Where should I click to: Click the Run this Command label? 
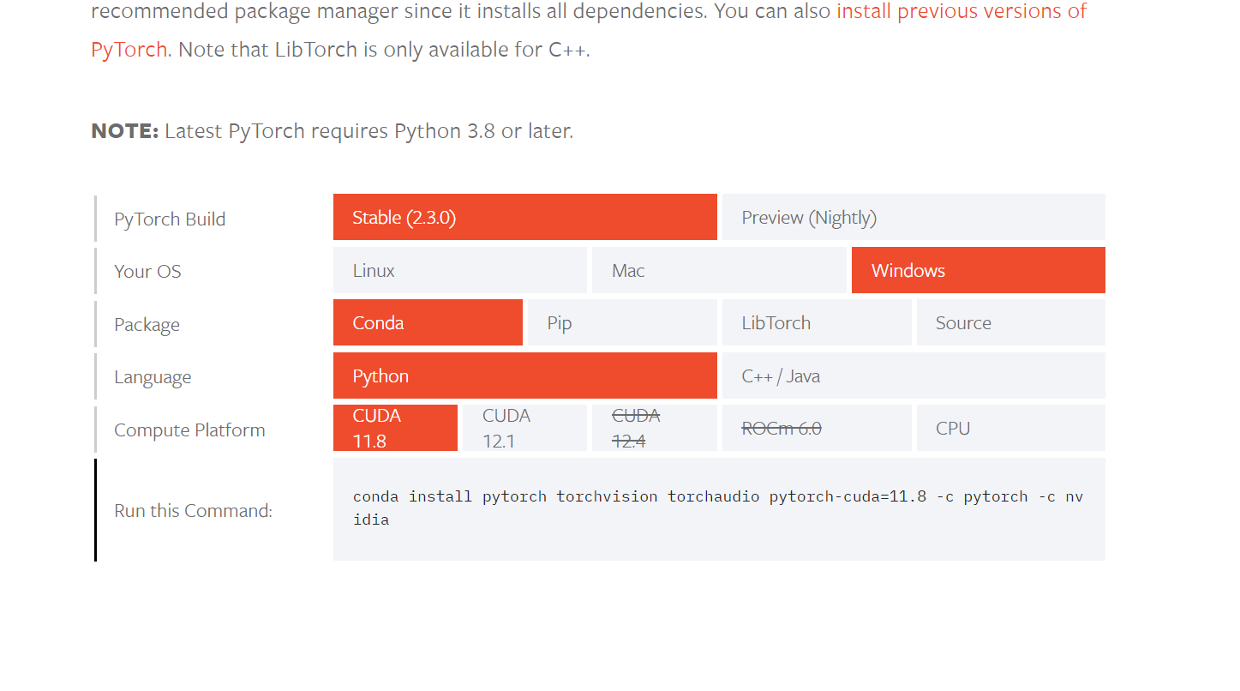point(193,510)
